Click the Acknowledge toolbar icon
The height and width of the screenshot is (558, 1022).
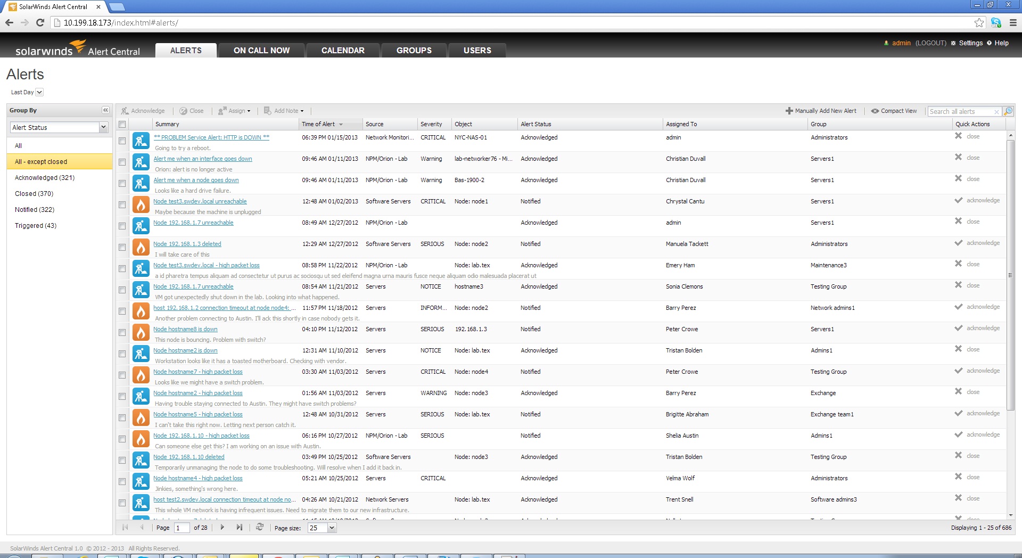(125, 111)
